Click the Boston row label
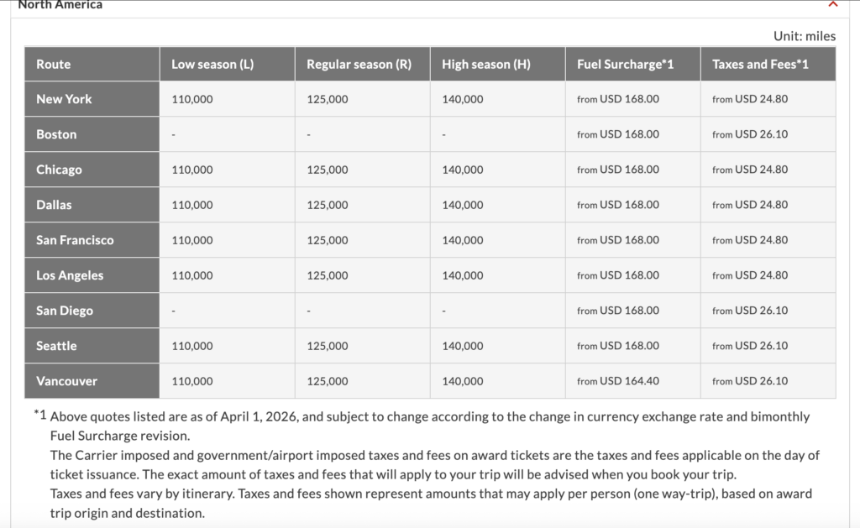 [55, 133]
